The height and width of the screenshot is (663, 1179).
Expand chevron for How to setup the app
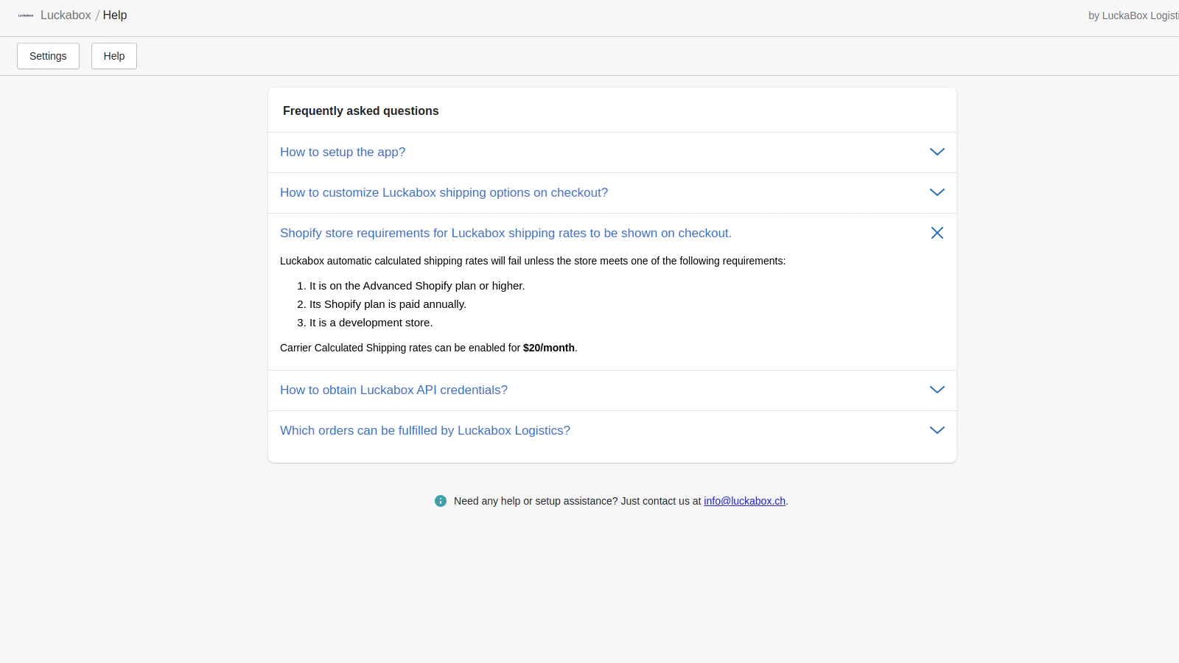point(937,152)
